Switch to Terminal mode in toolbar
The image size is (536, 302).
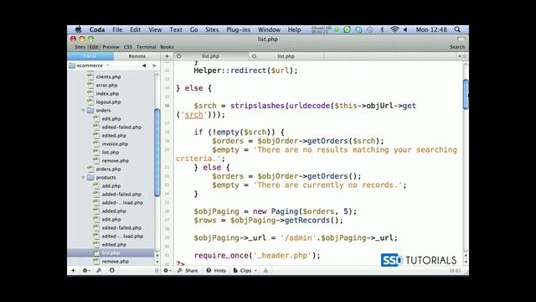(x=147, y=47)
